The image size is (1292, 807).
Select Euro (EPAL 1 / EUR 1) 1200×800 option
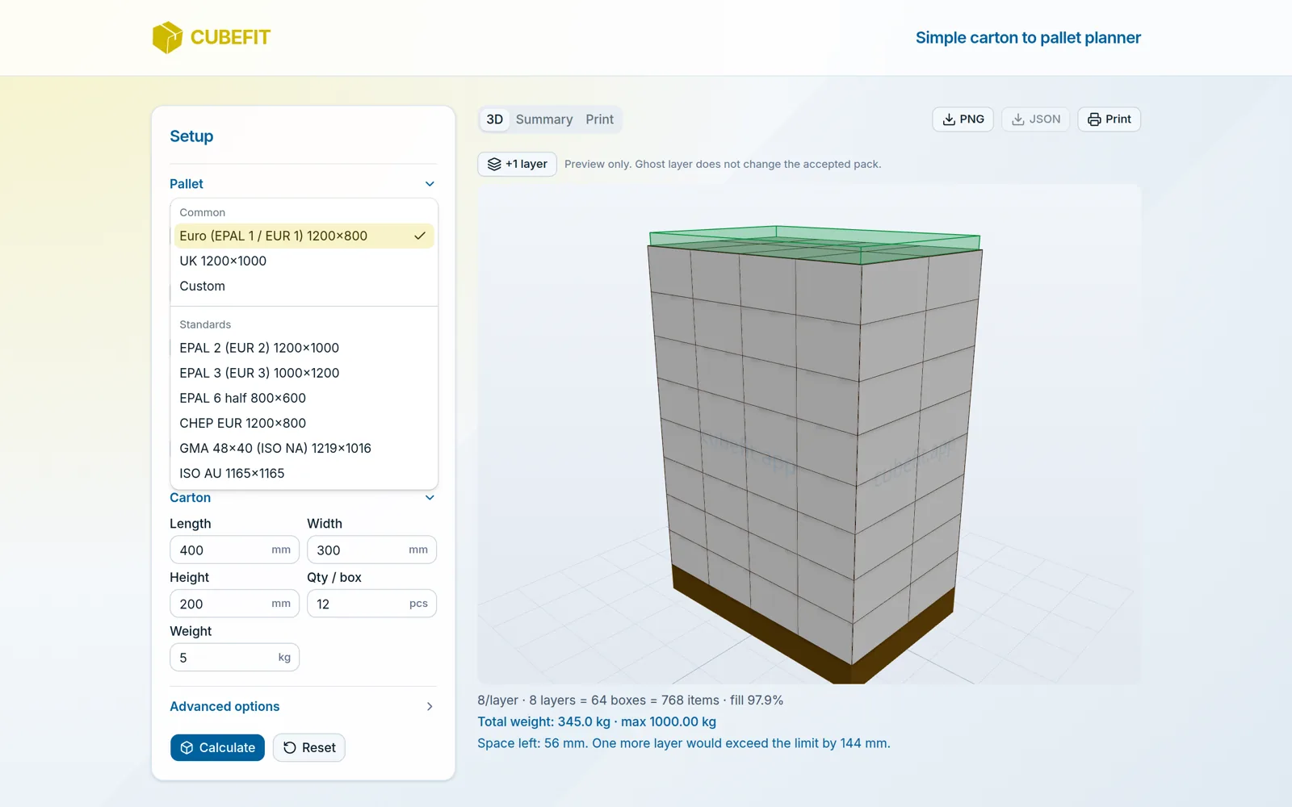[304, 236]
